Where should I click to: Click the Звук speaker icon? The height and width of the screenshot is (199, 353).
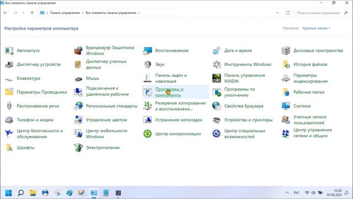pyautogui.click(x=147, y=64)
